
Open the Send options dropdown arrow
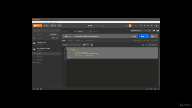tap(147, 36)
